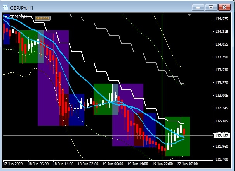This screenshot has width=235, height=171.
Task: Click the 134.575 price scale label
Action: pyautogui.click(x=221, y=19)
